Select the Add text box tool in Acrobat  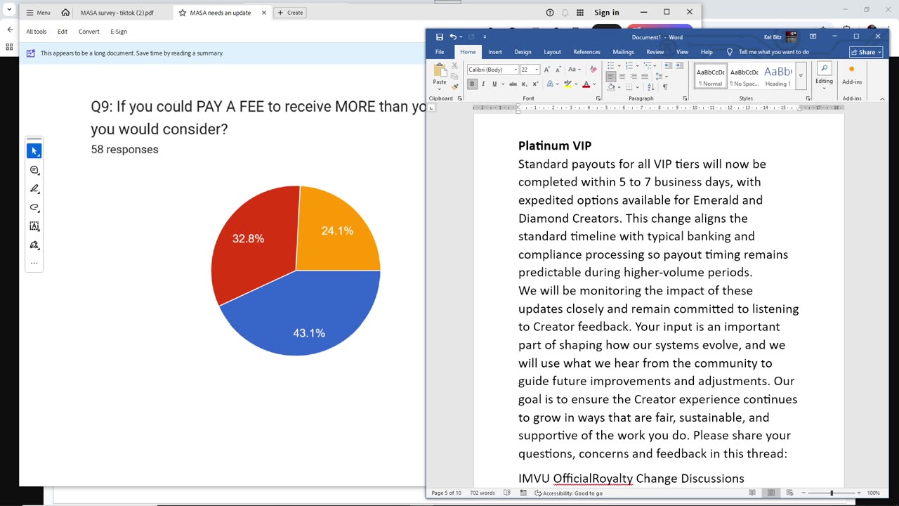click(x=34, y=226)
